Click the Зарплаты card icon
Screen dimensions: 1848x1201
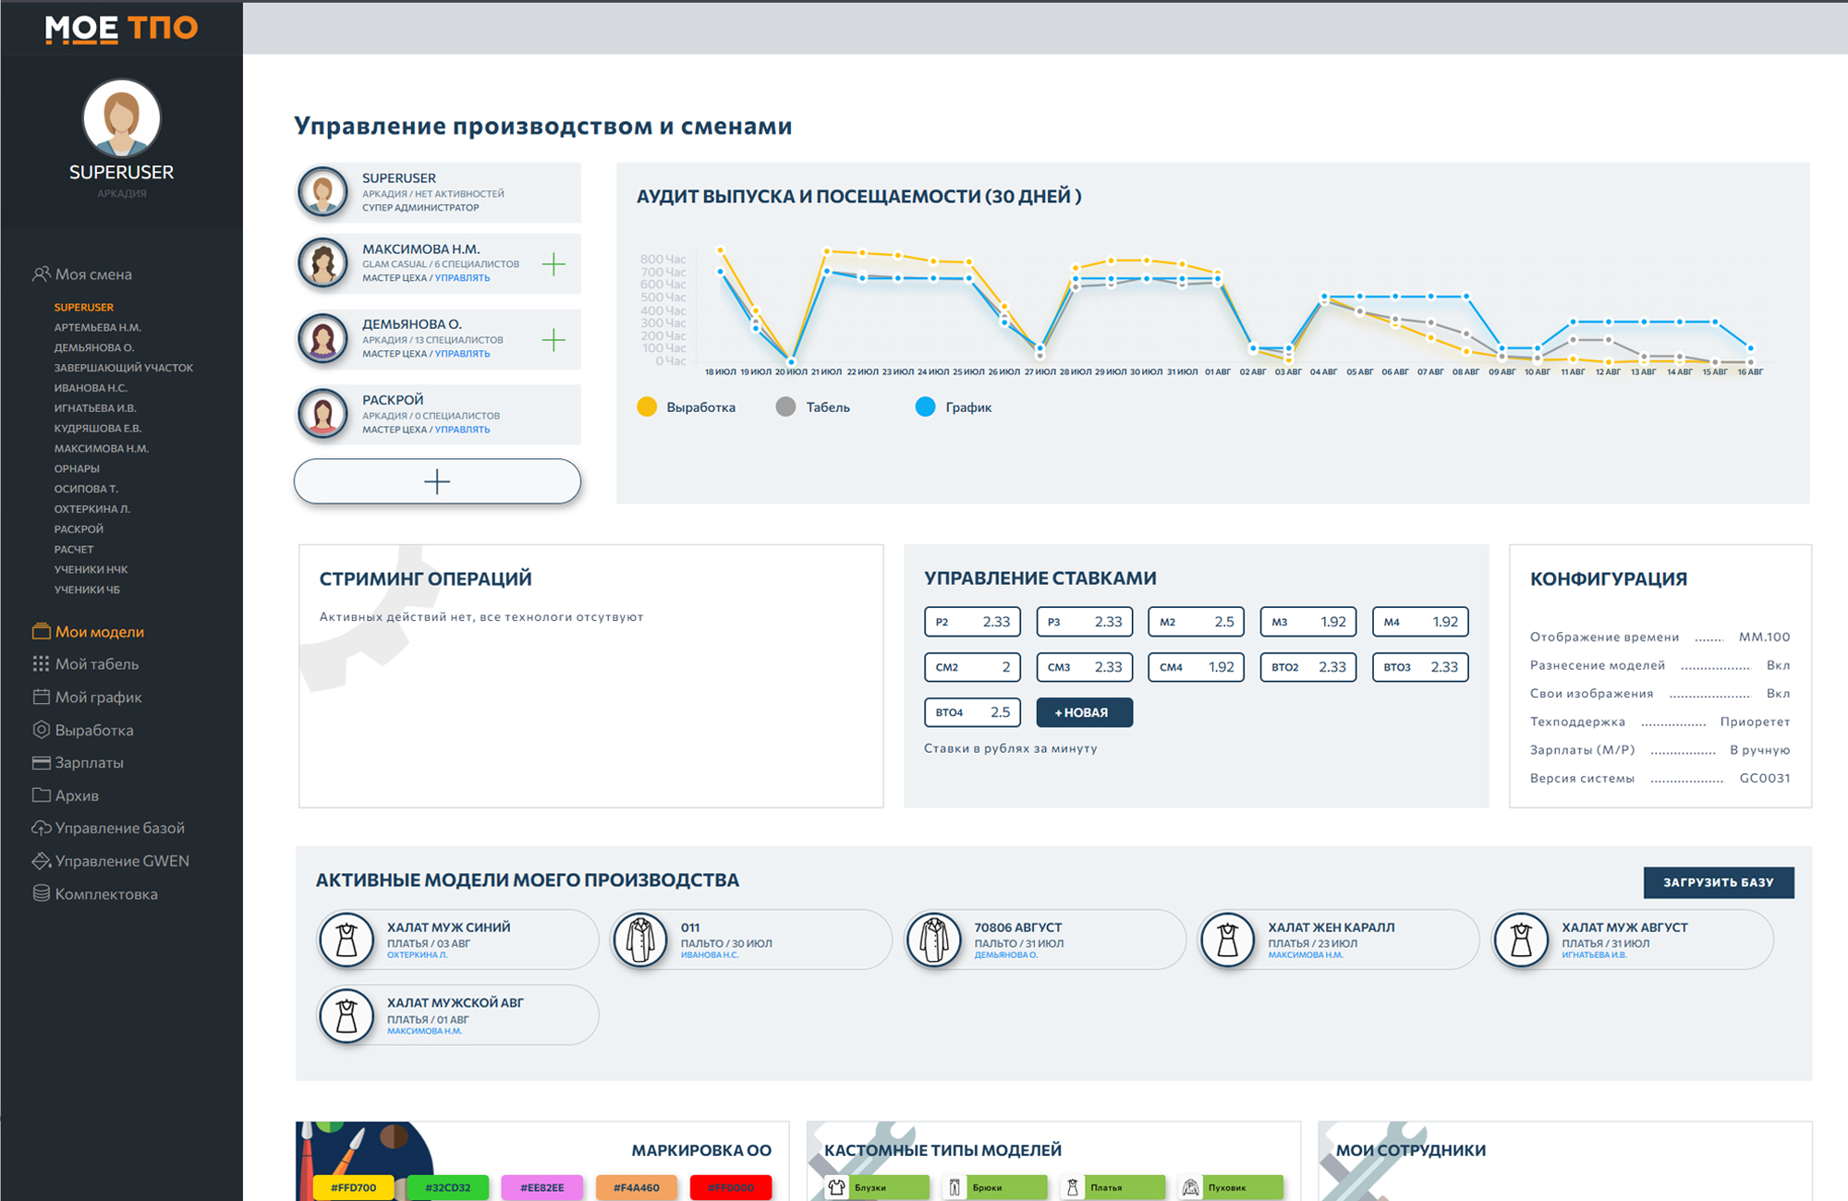tap(41, 763)
